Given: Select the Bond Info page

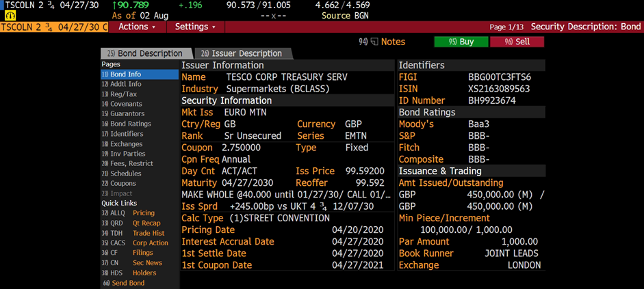Looking at the screenshot, I should [x=140, y=74].
